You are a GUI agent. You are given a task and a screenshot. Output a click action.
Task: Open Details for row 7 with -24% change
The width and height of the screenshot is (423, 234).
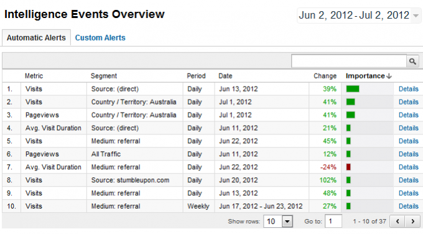409,167
